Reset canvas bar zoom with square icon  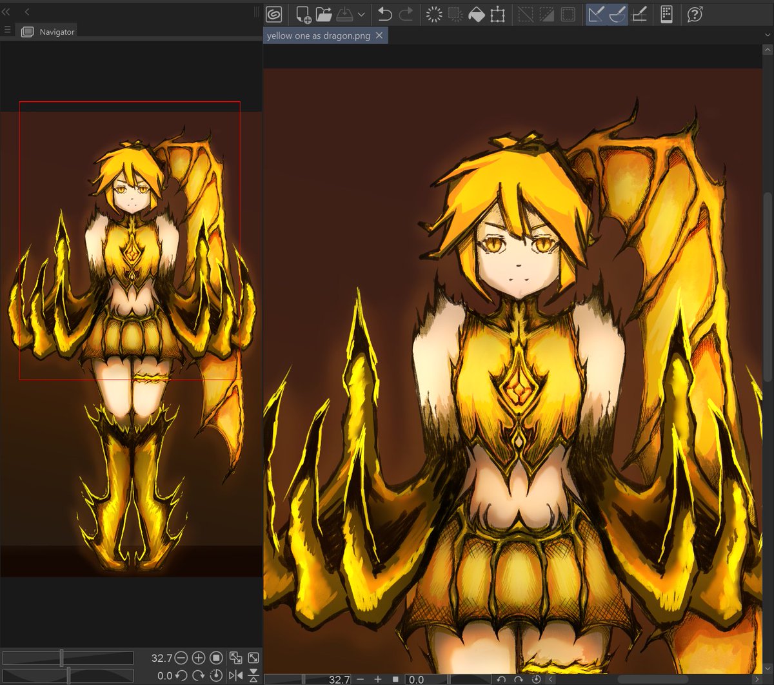click(x=395, y=679)
